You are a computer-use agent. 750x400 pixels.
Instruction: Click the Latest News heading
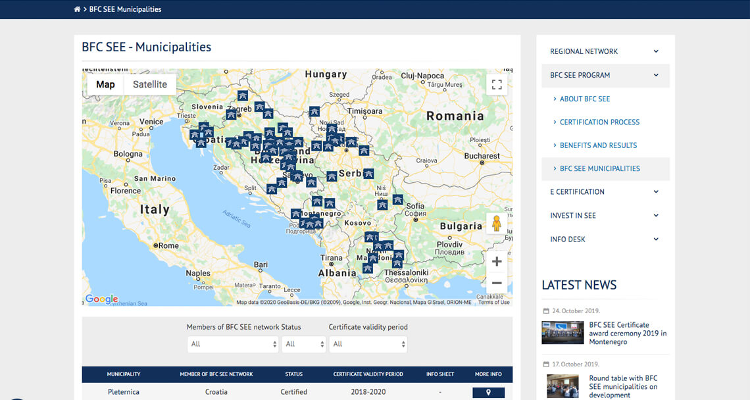[579, 285]
